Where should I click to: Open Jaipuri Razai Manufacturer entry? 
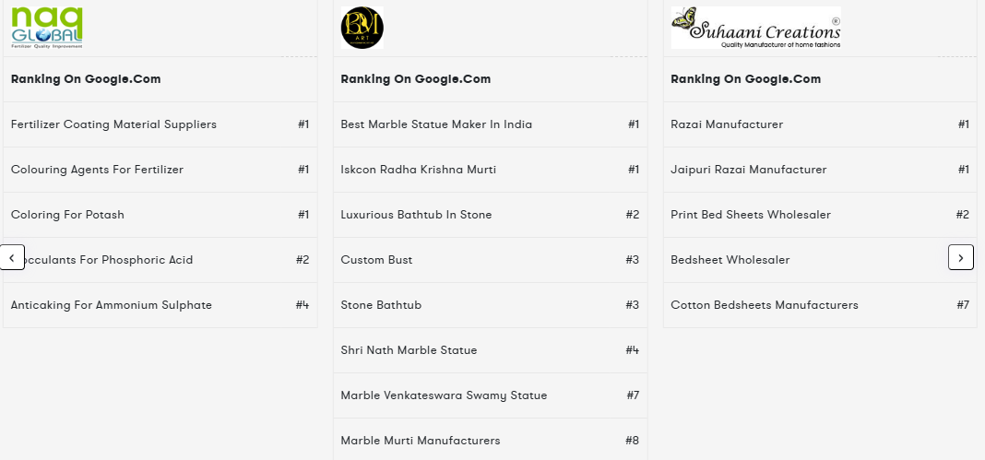pos(748,170)
